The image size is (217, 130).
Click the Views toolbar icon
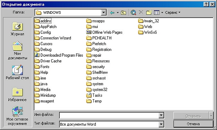pyautogui.click(x=157, y=13)
